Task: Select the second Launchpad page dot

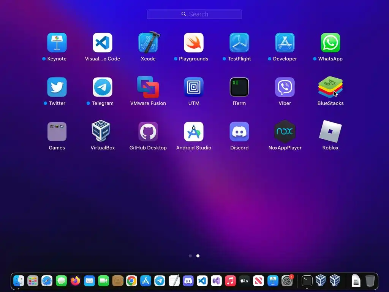Action: pos(198,256)
